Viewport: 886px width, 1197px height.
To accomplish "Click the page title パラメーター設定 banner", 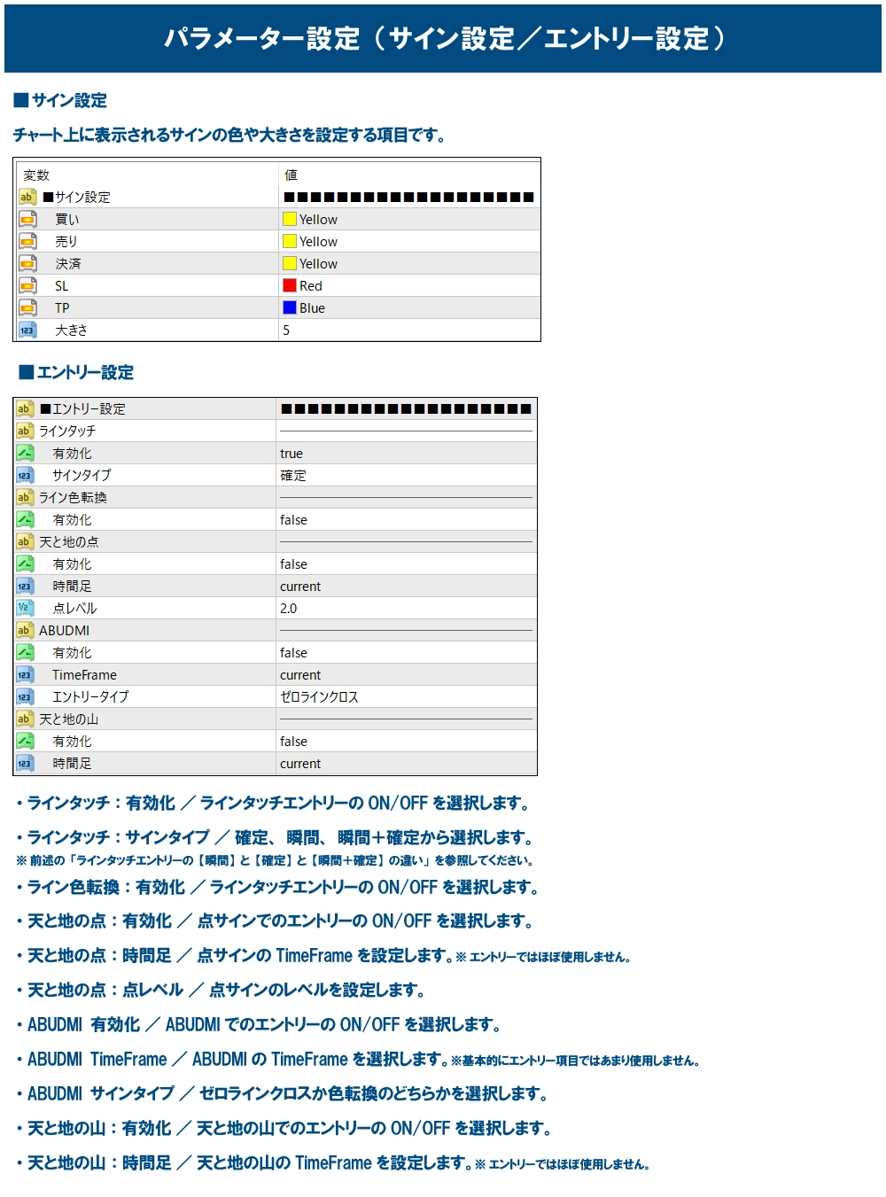I will coord(443,38).
